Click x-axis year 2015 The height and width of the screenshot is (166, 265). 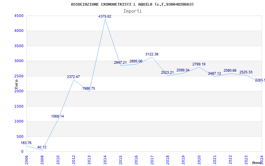(121, 160)
